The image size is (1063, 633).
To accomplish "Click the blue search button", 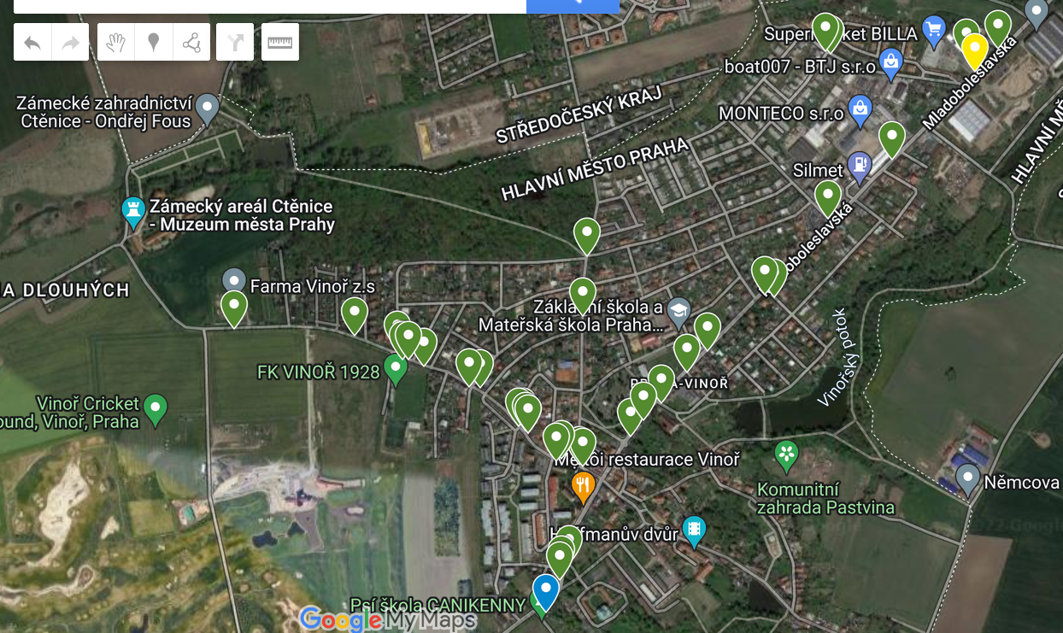I will [573, 6].
